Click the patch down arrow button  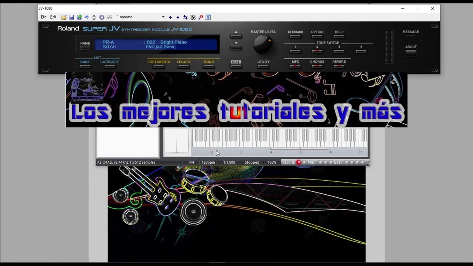(x=236, y=48)
